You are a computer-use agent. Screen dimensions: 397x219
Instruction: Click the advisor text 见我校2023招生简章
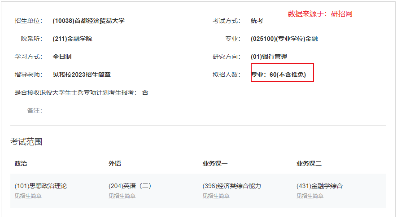(x=82, y=74)
